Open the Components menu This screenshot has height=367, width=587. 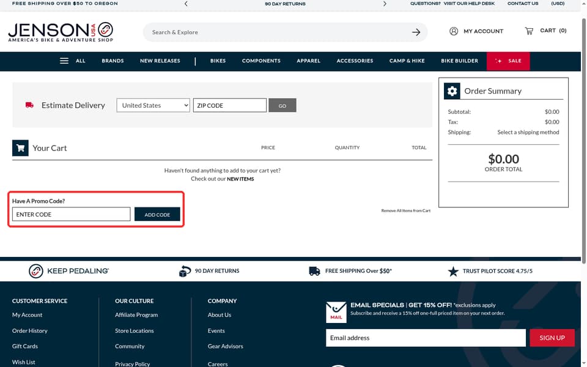click(x=261, y=61)
